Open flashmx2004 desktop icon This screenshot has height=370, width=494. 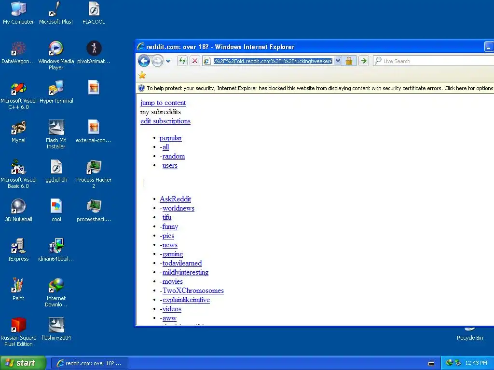tap(56, 329)
